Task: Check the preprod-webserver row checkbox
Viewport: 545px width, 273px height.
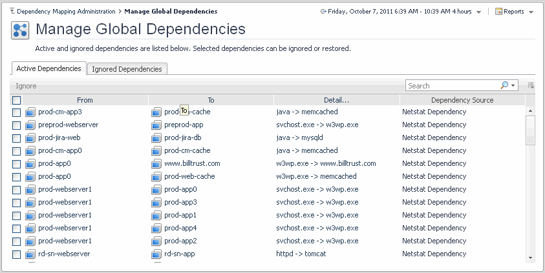Action: tap(17, 125)
